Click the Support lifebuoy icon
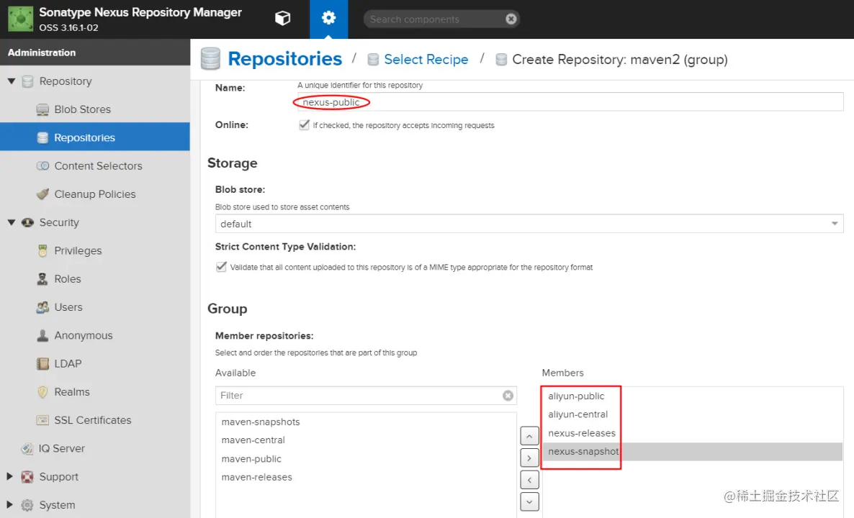 point(27,477)
